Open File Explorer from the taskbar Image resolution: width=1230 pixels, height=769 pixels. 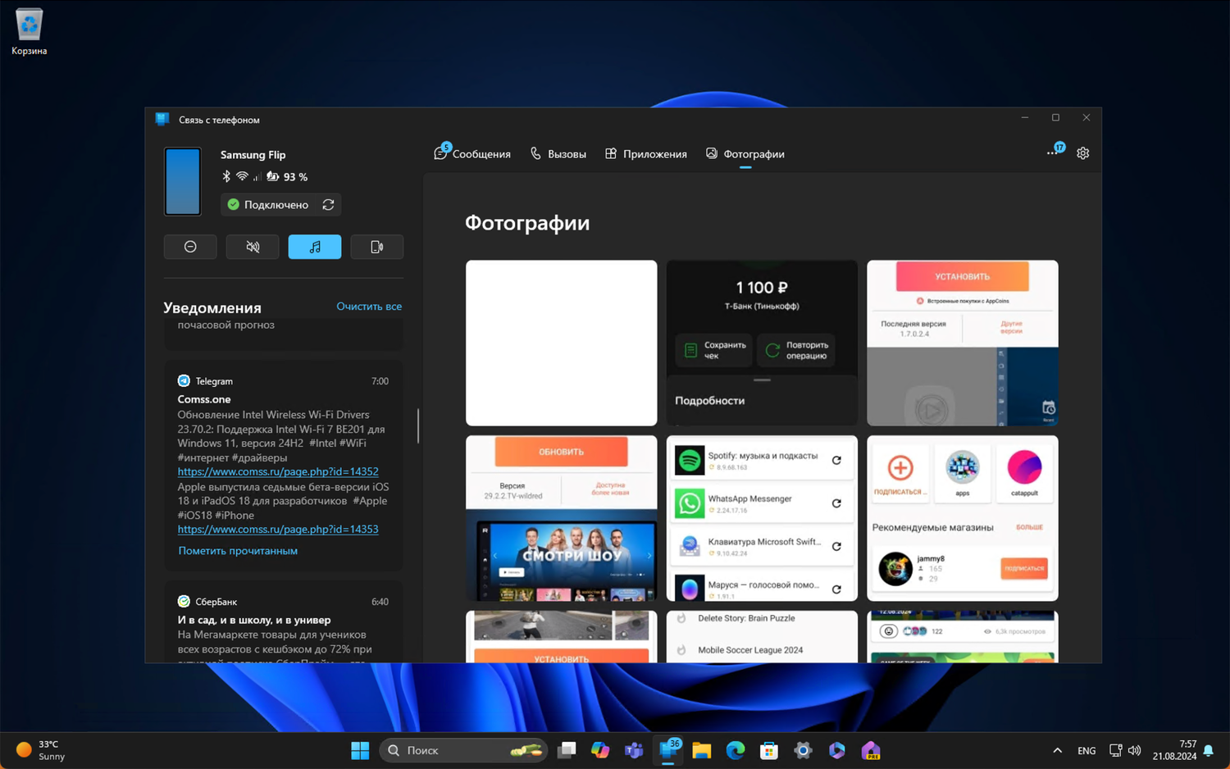(x=701, y=750)
